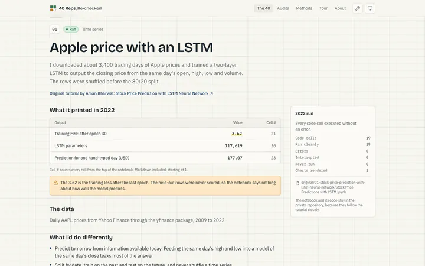Viewport: 425px width, 266px height.
Task: Open the key icon button in header
Action: click(358, 8)
